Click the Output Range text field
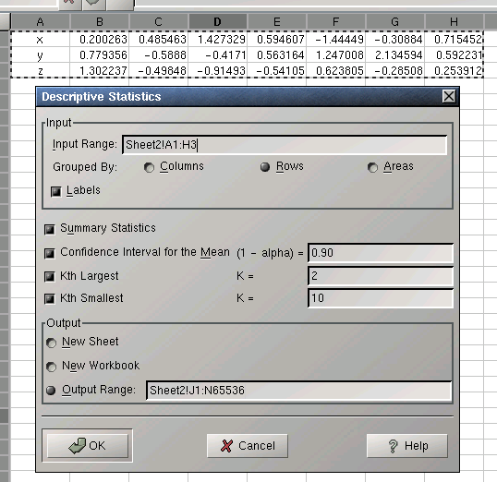Screen dimensions: 497x482 click(299, 391)
